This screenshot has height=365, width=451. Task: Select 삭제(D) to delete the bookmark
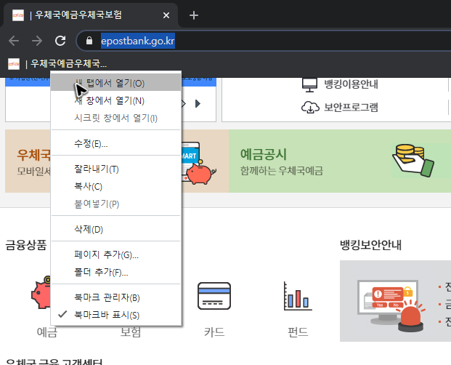coord(116,229)
